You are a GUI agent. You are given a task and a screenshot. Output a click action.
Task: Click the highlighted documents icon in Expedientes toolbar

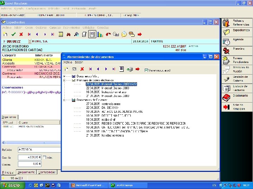click(x=92, y=34)
